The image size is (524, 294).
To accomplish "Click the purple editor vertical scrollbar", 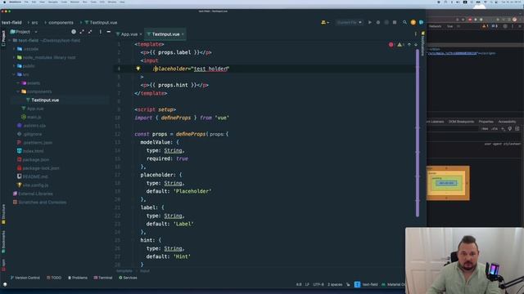I will tap(418, 132).
